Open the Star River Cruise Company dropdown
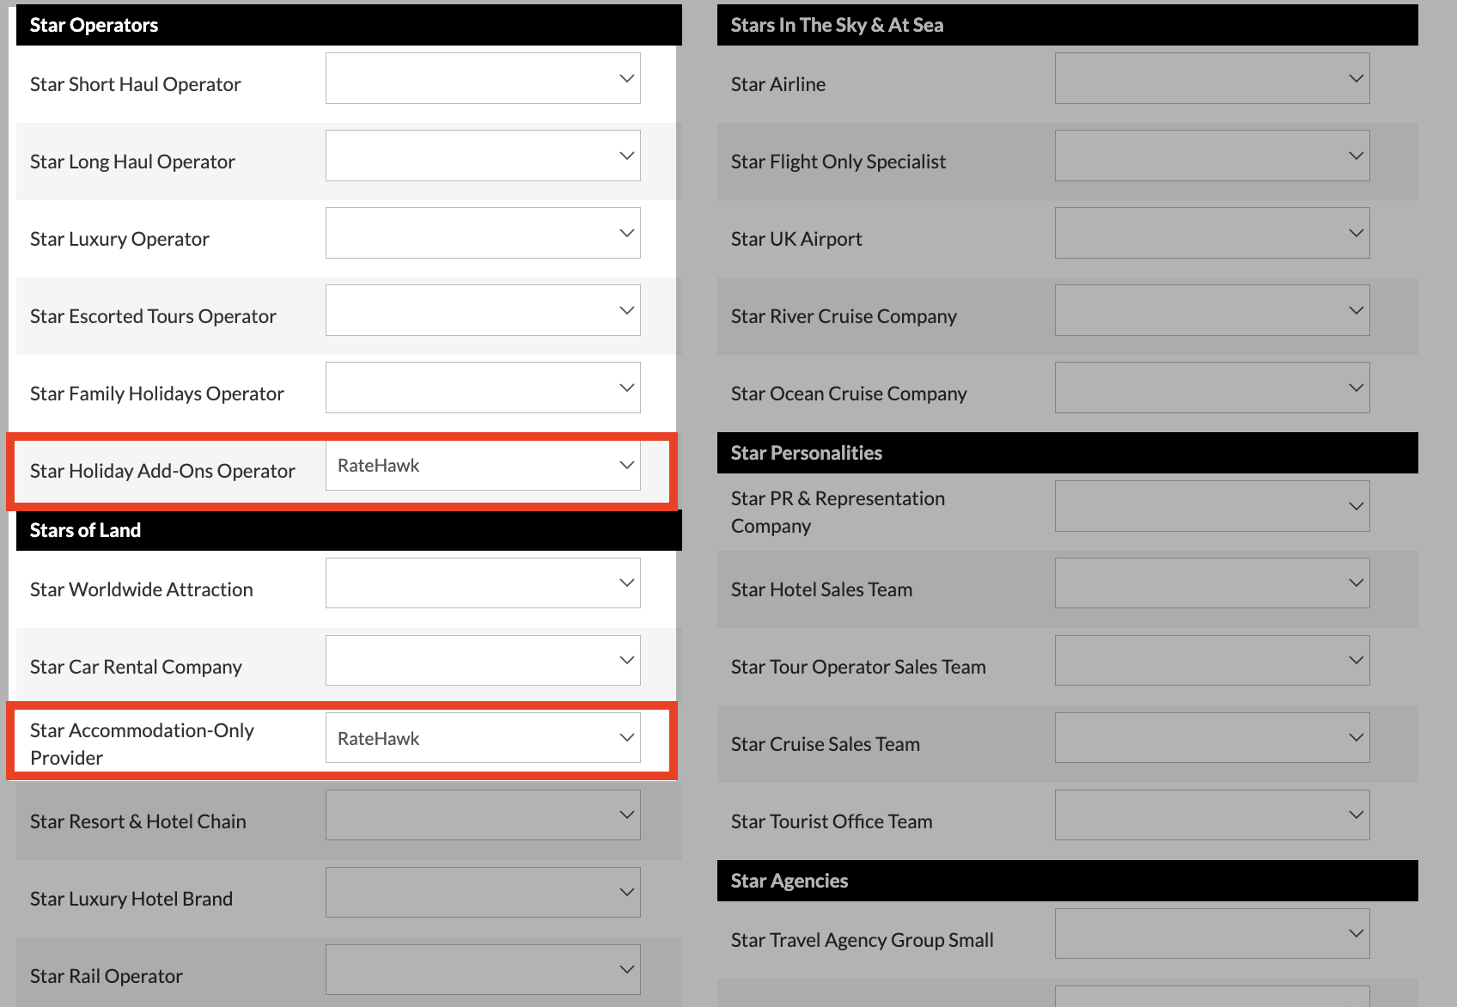This screenshot has height=1007, width=1457. click(x=1211, y=310)
